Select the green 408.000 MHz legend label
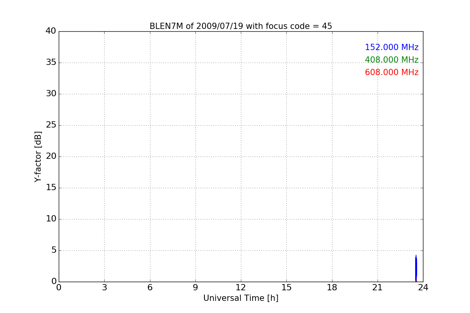This screenshot has height=313, width=470. [392, 60]
